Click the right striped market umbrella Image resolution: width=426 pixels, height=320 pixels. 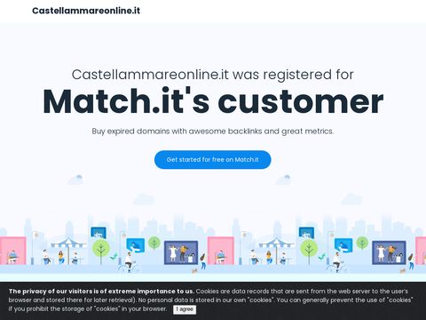pyautogui.click(x=276, y=243)
